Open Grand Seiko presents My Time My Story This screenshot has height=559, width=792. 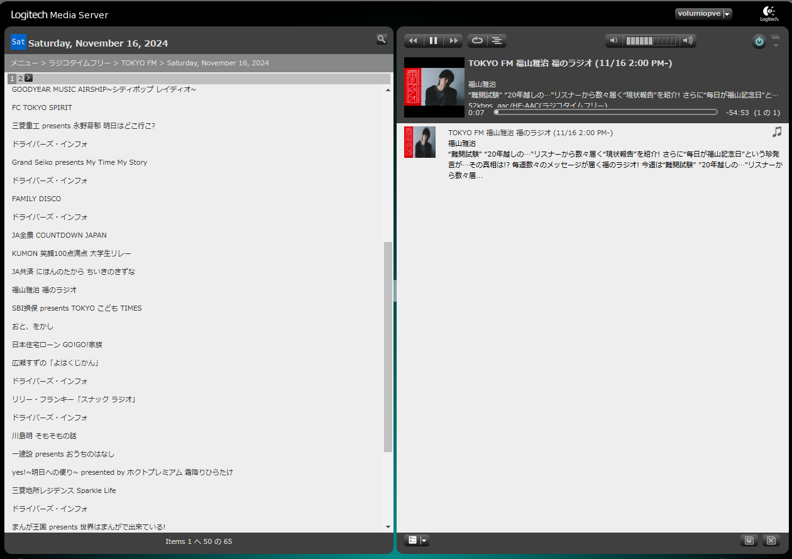click(x=80, y=162)
